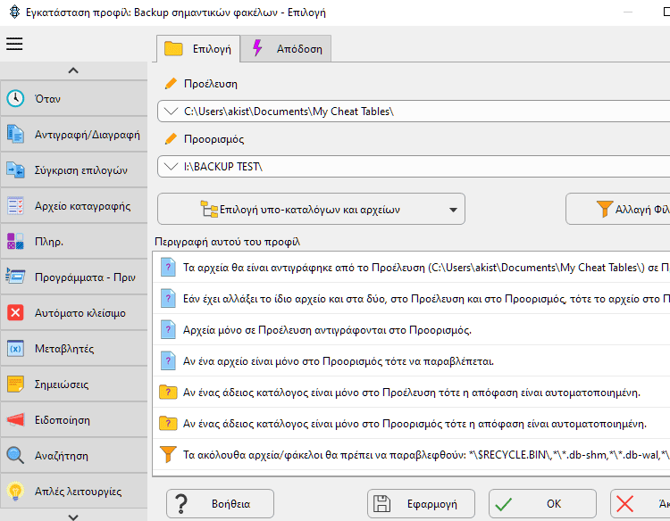This screenshot has width=670, height=521.
Task: Click the Βοήθεια help button
Action: (220, 504)
